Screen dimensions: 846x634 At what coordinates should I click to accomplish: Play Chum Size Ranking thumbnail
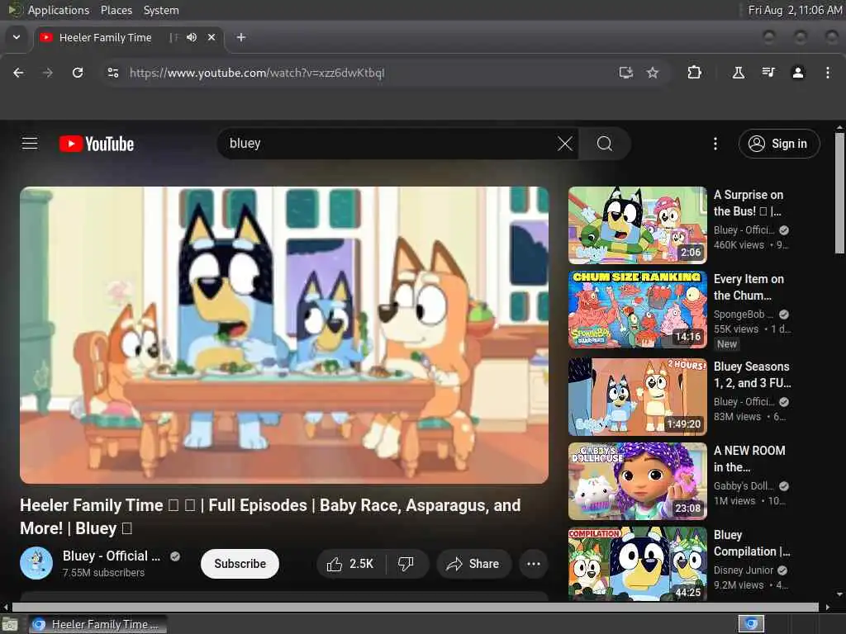(637, 310)
